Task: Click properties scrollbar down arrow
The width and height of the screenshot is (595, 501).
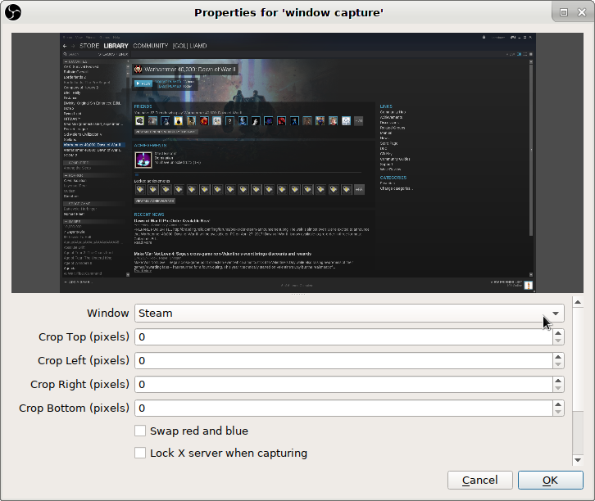Action: point(578,460)
